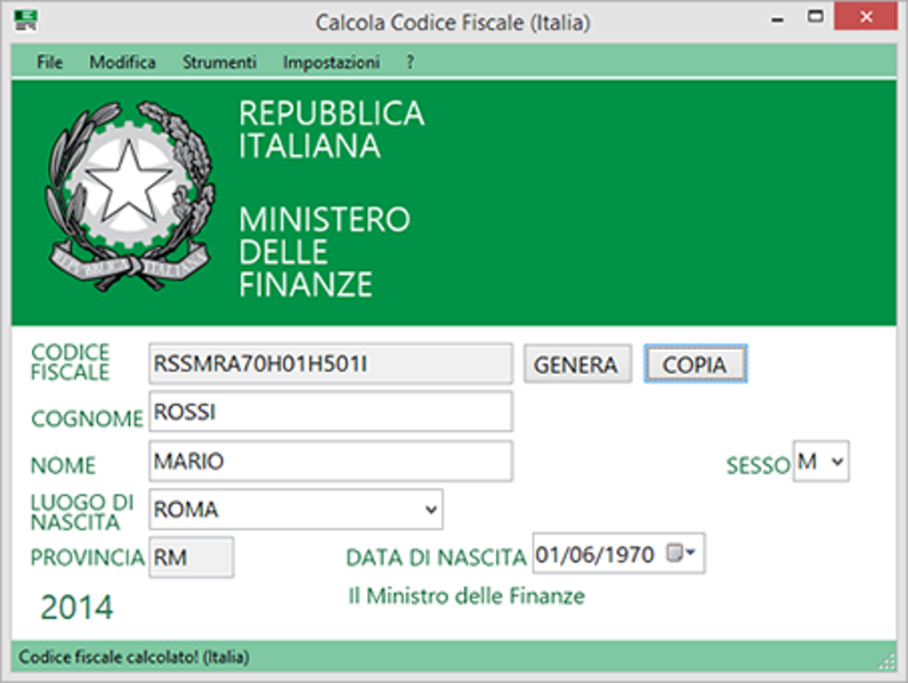Click the GENERA button
Image resolution: width=908 pixels, height=683 pixels.
pyautogui.click(x=578, y=364)
